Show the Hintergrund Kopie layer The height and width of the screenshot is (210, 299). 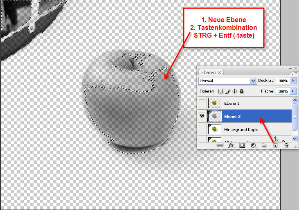coord(202,129)
